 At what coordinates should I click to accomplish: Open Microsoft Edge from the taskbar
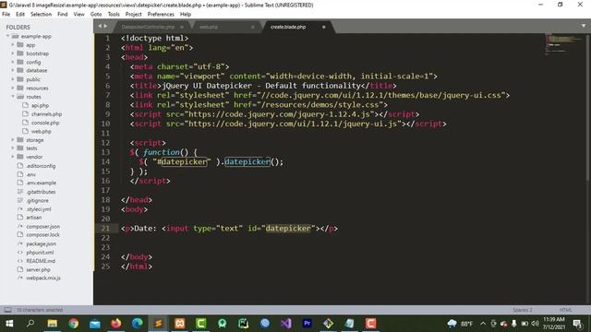tap(138, 324)
